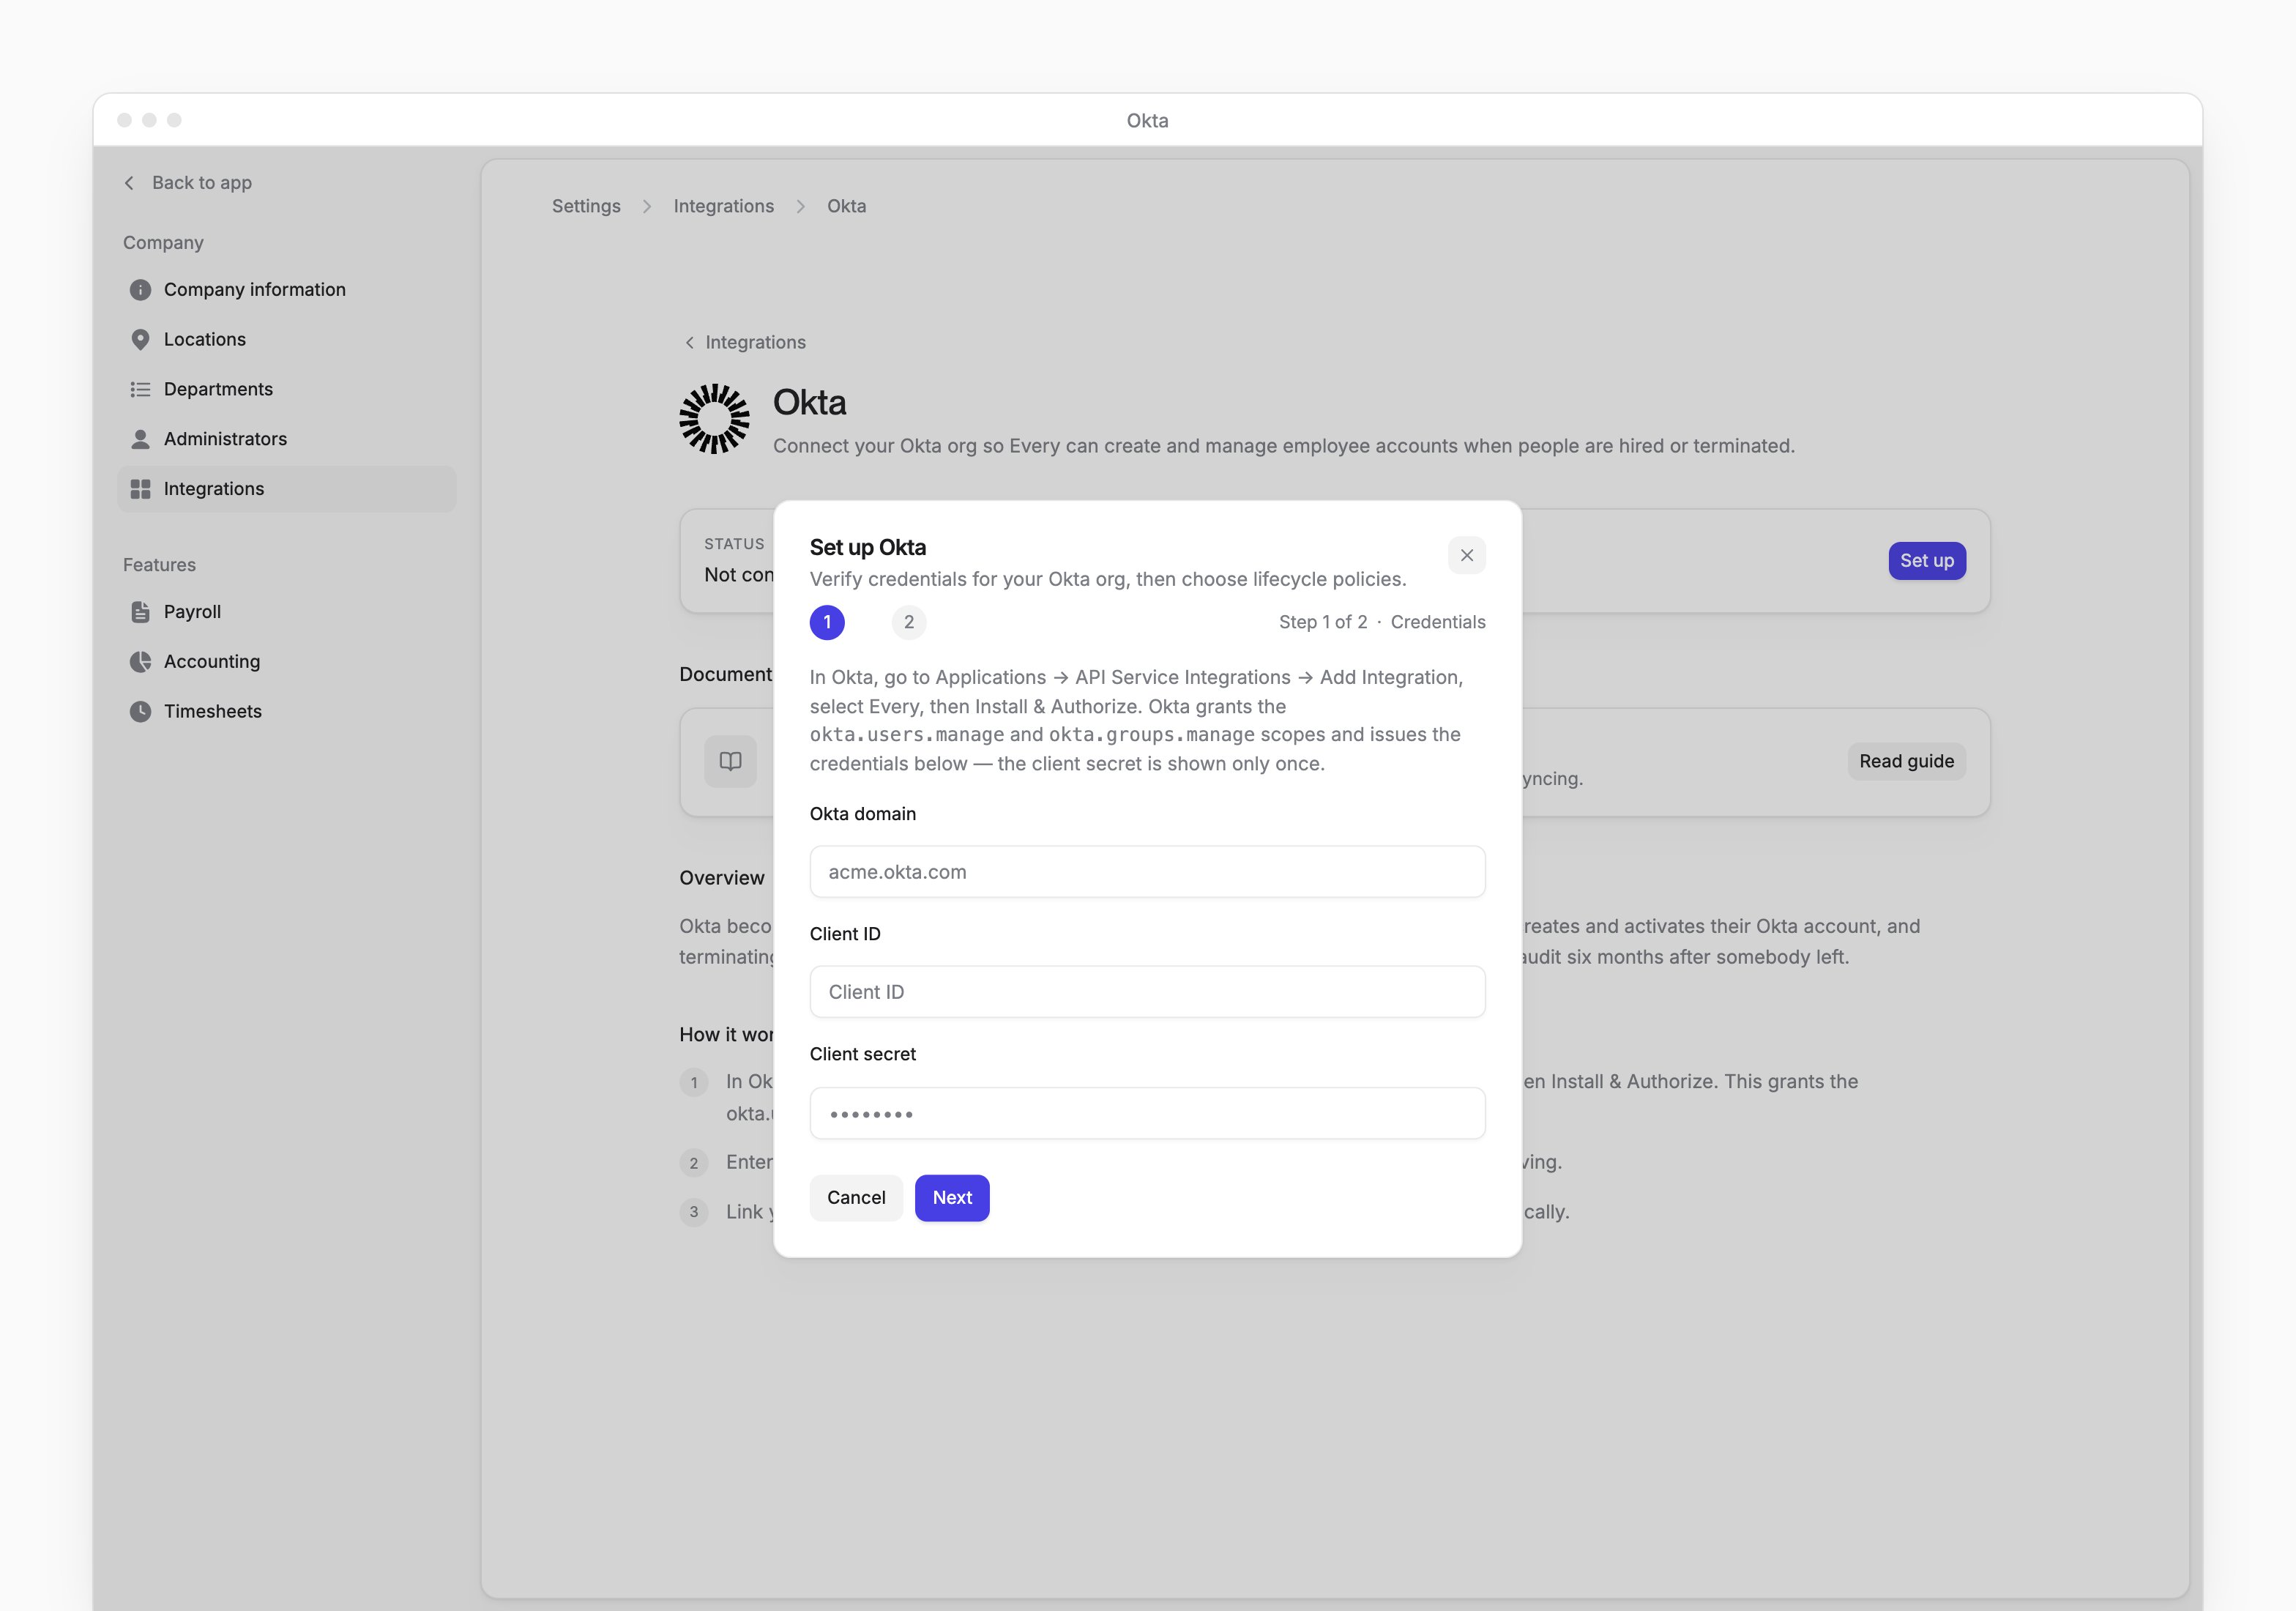Click the Accounting pie chart icon
This screenshot has width=2296, height=1611.
140,661
